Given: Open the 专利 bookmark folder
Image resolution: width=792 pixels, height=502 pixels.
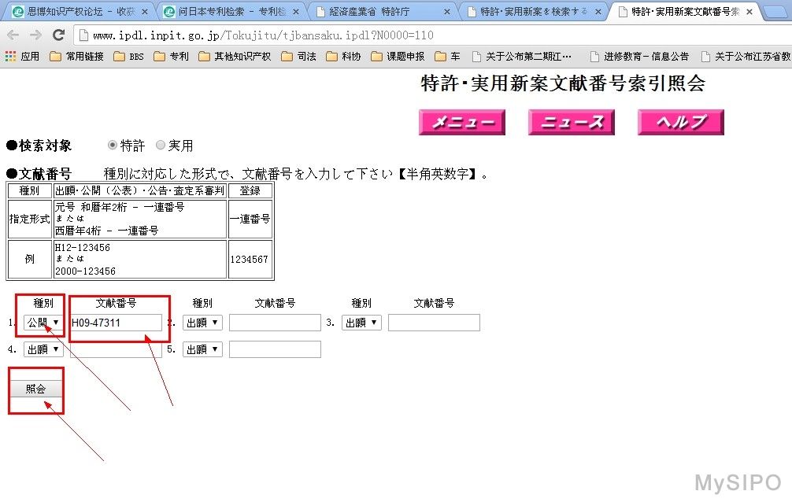Looking at the screenshot, I should tap(171, 57).
